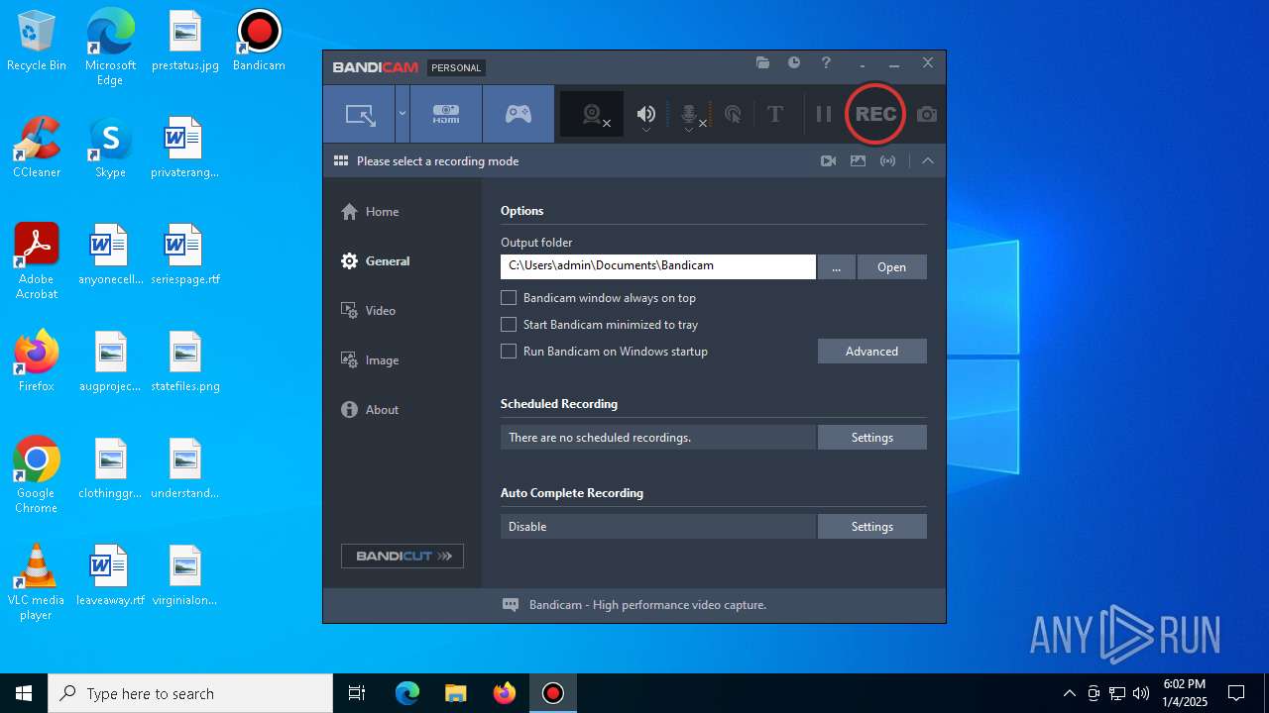Select the VLC media player desktop icon
The image size is (1269, 713).
[x=37, y=582]
